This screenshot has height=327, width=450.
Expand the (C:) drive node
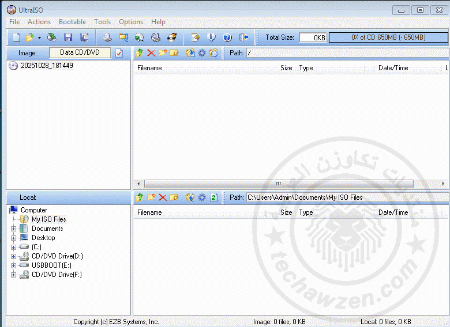click(13, 247)
